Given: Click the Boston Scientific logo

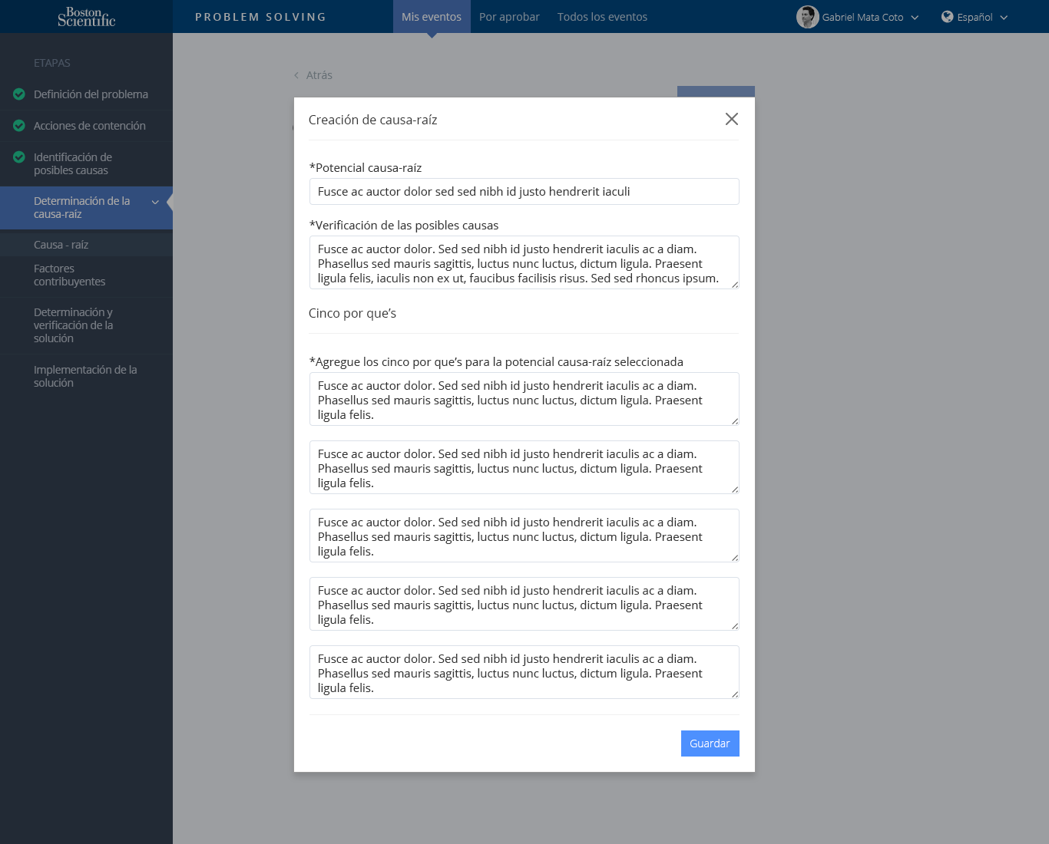Looking at the screenshot, I should [86, 16].
